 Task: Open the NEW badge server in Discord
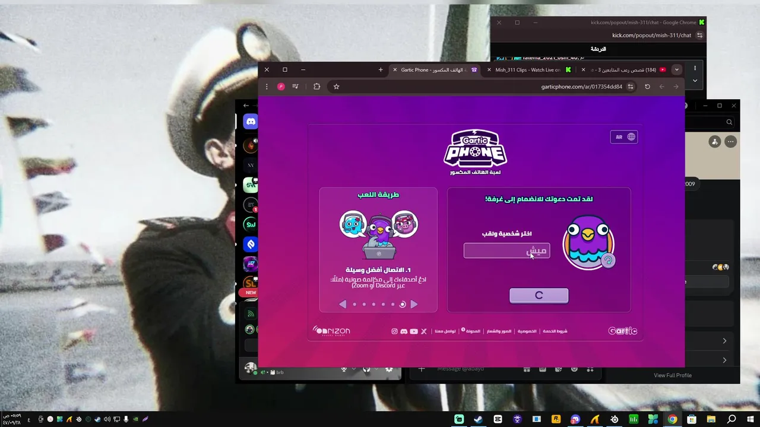251,292
